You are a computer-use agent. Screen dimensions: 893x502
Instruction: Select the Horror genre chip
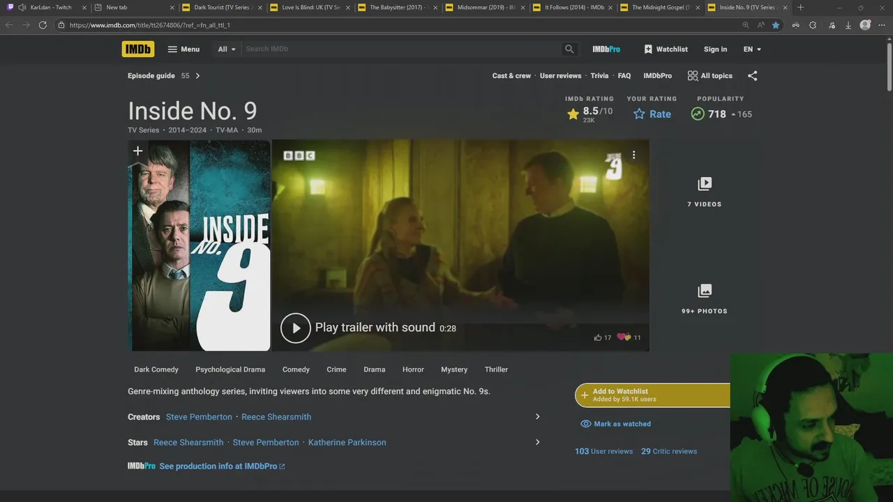[413, 370]
